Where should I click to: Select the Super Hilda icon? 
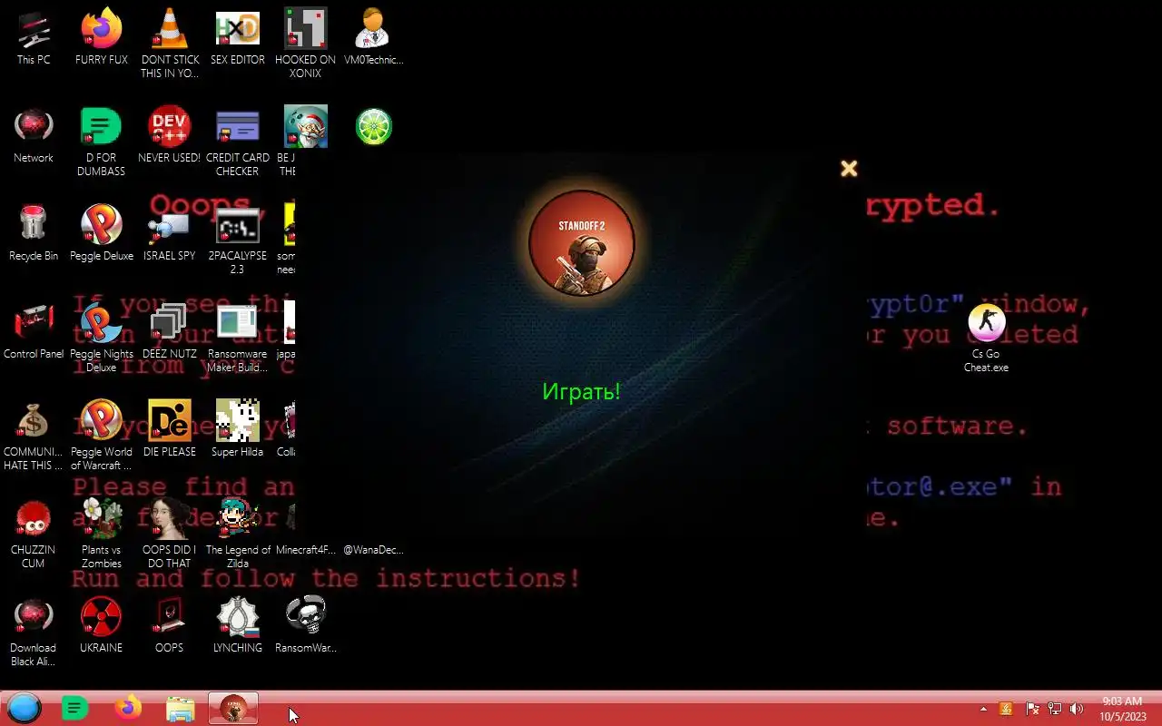pos(238,428)
